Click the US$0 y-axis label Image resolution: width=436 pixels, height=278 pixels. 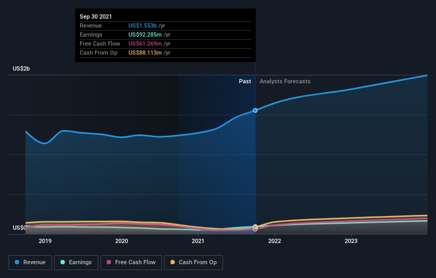[19, 228]
